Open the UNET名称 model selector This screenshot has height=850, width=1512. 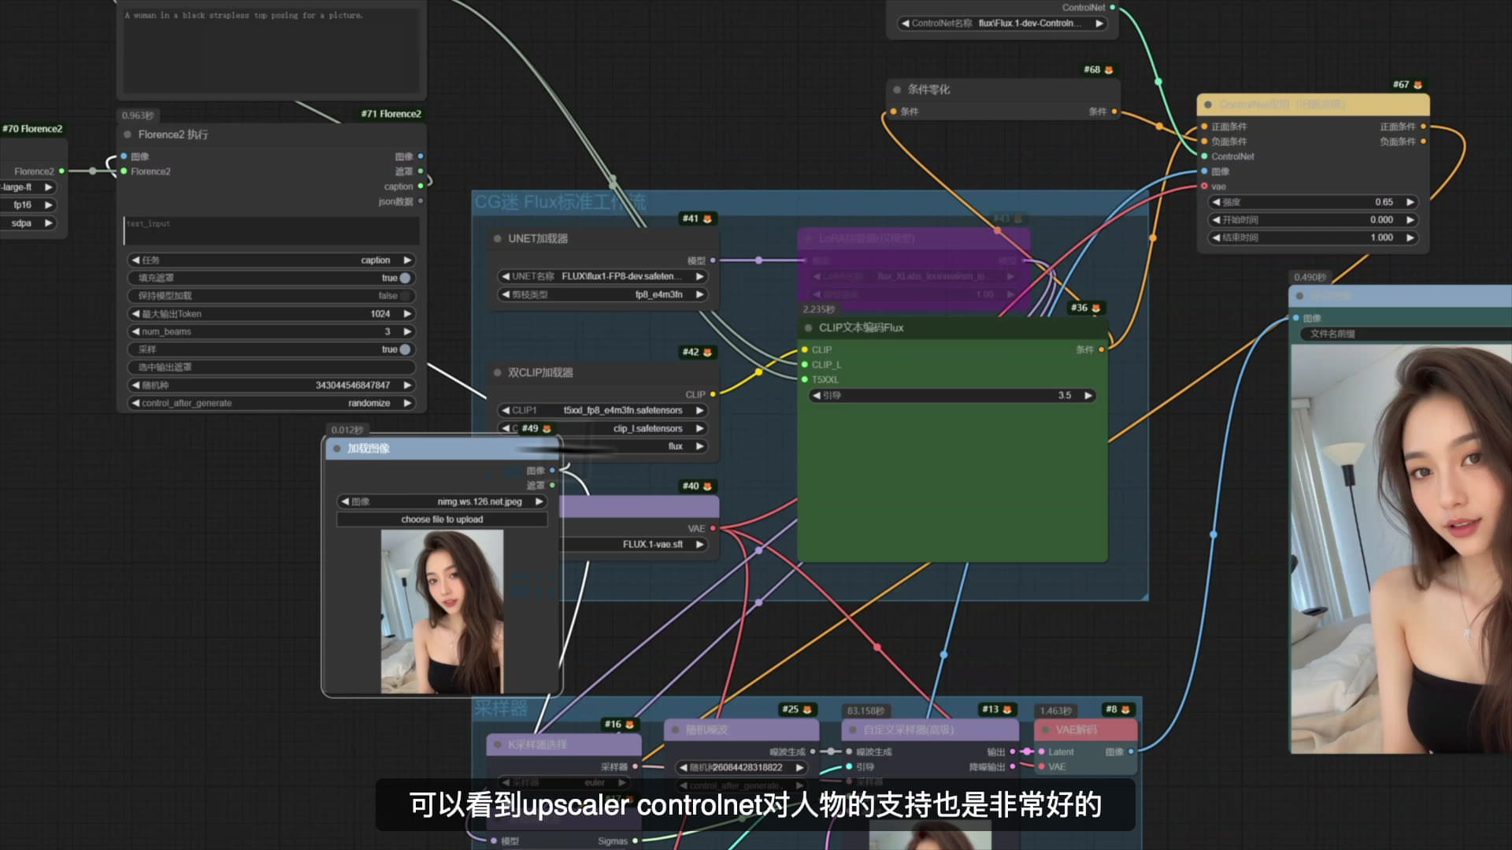[x=602, y=277]
